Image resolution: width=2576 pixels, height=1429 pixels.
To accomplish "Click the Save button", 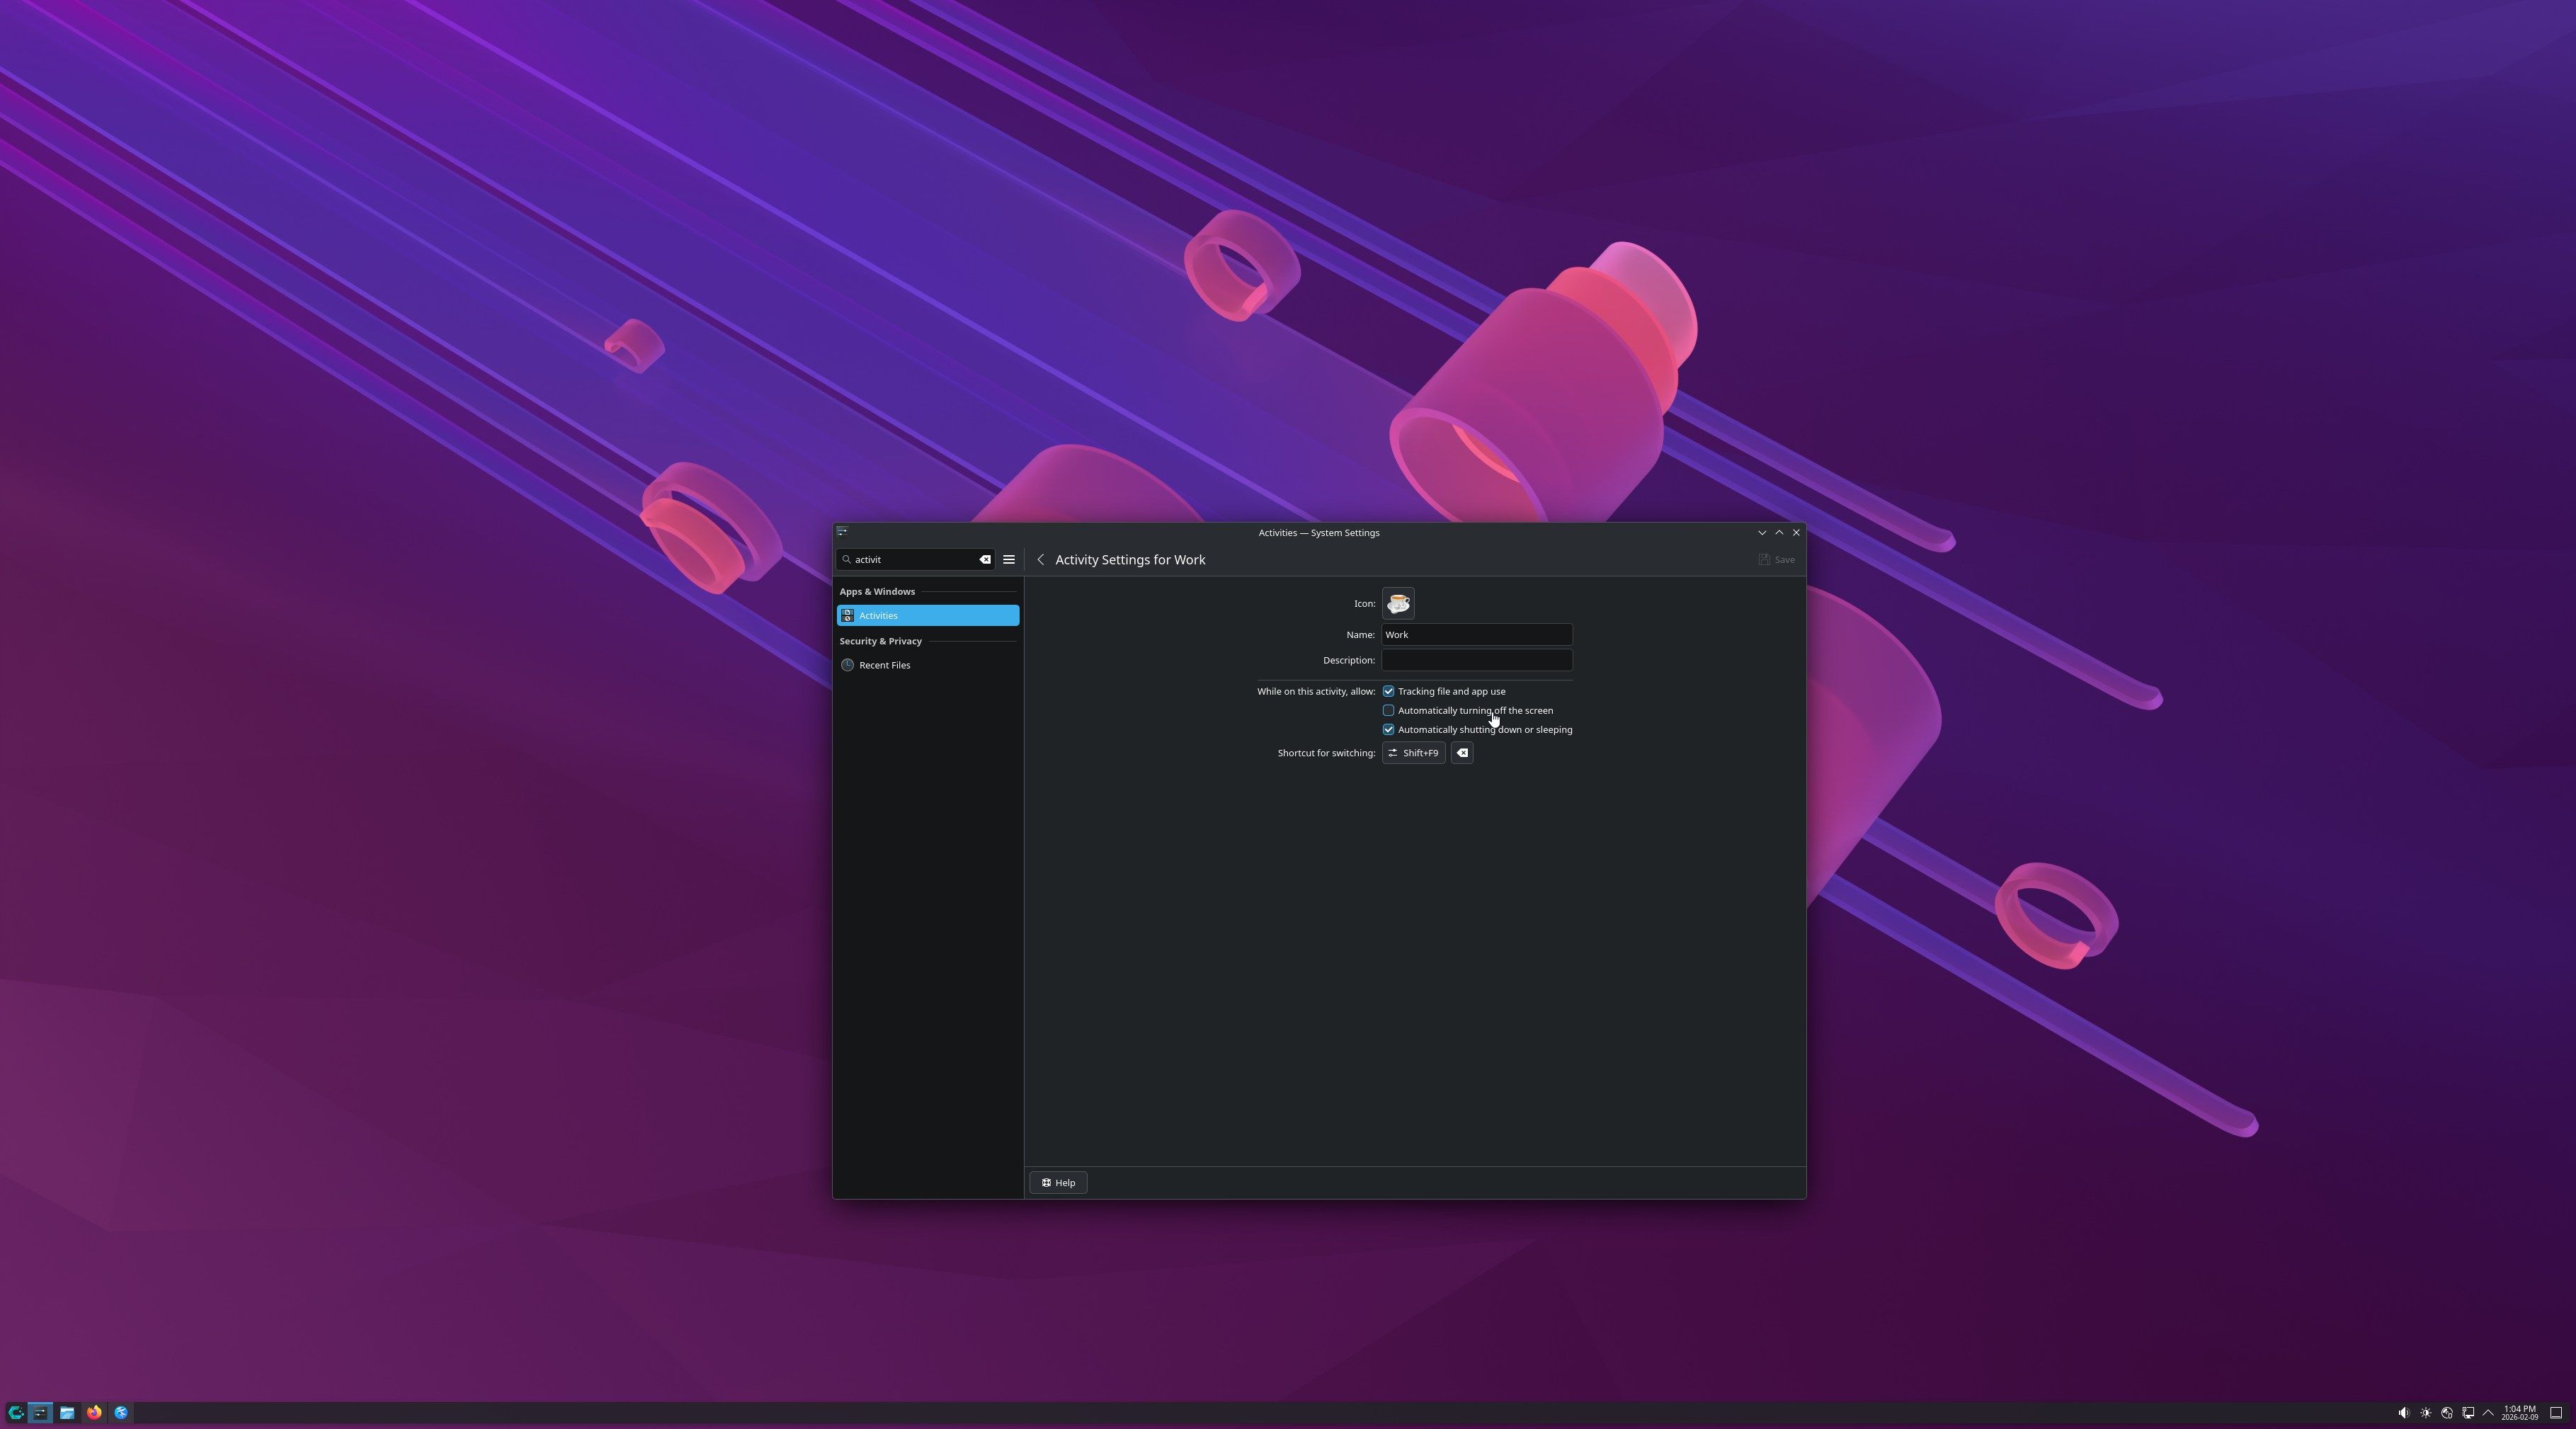I will point(1776,560).
